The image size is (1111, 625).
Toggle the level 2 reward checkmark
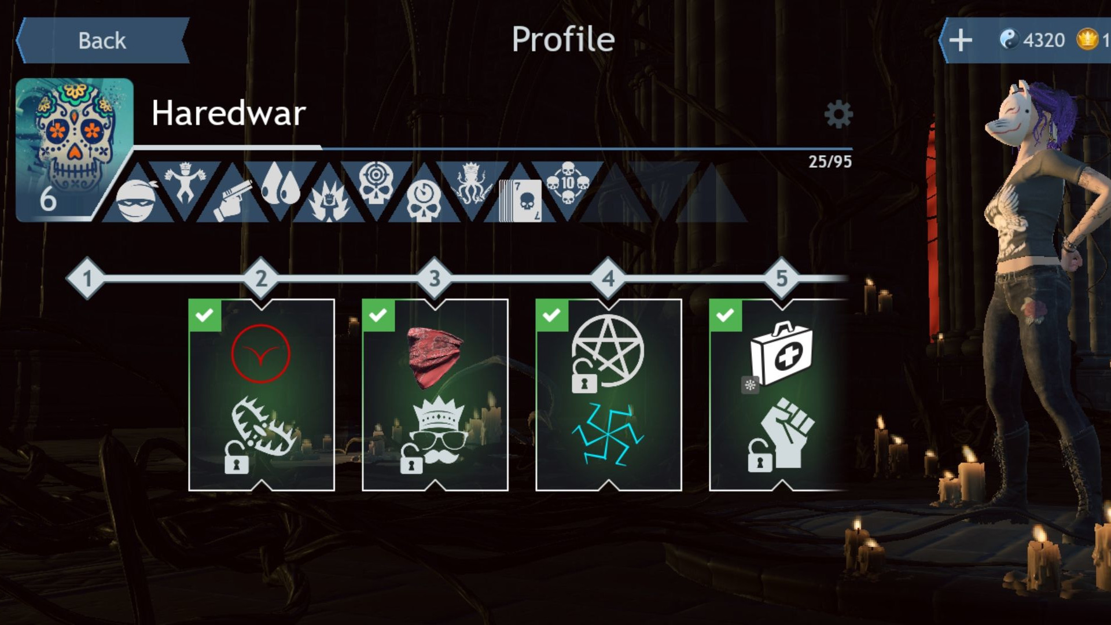(205, 315)
